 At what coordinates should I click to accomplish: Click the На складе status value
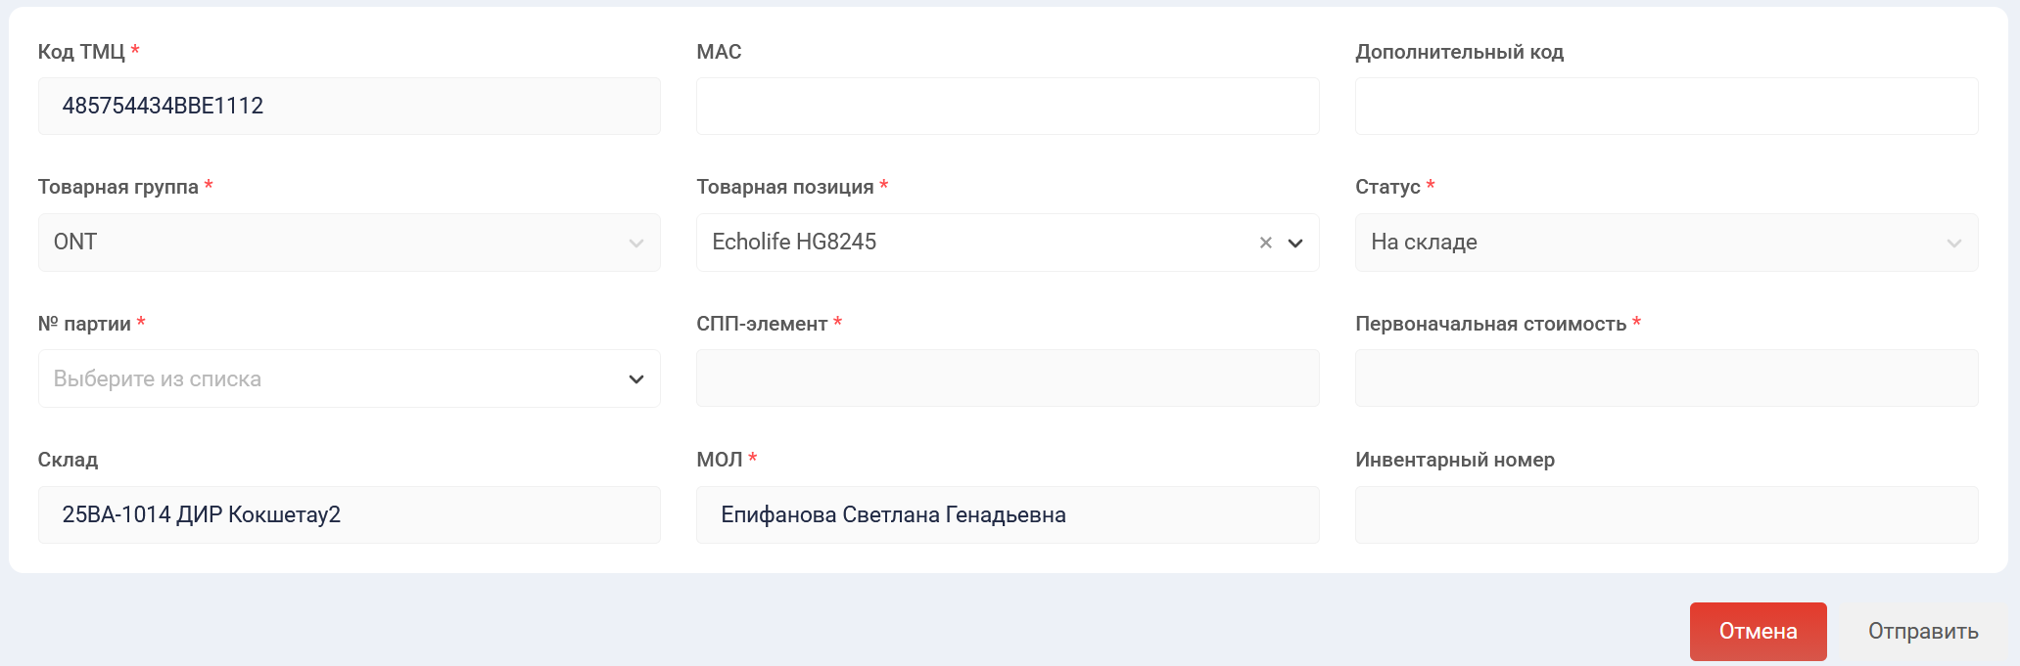point(1424,243)
